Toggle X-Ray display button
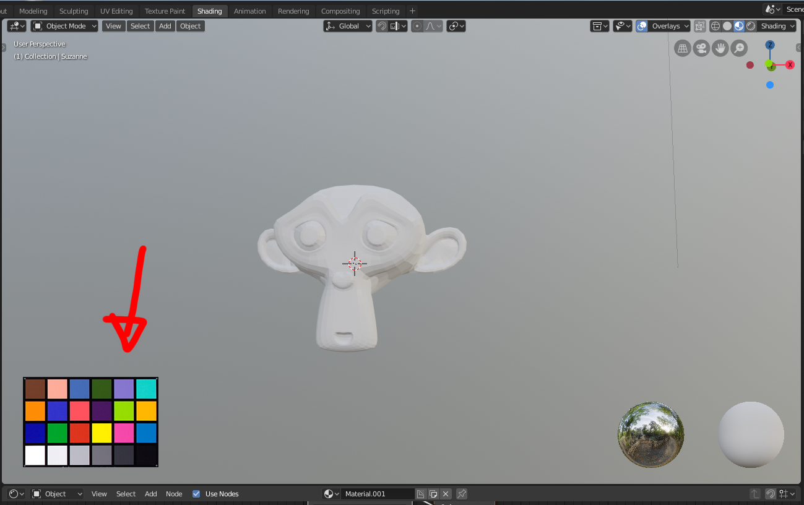 coord(700,26)
